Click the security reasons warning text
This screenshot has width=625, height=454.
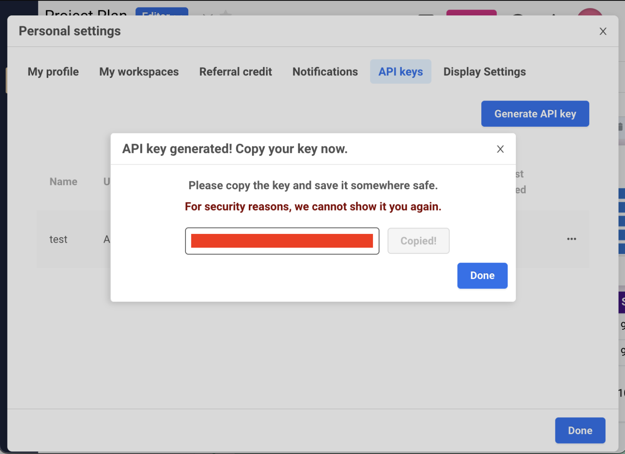pyautogui.click(x=313, y=207)
